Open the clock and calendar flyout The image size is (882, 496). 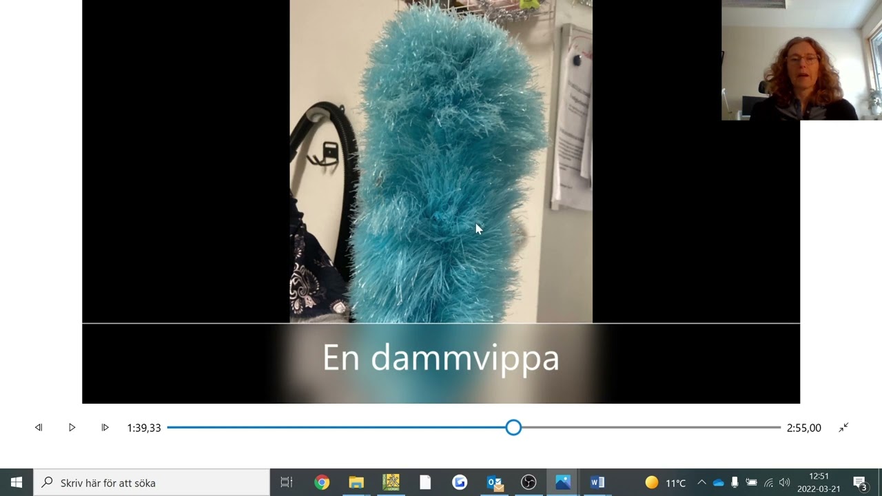coord(819,483)
